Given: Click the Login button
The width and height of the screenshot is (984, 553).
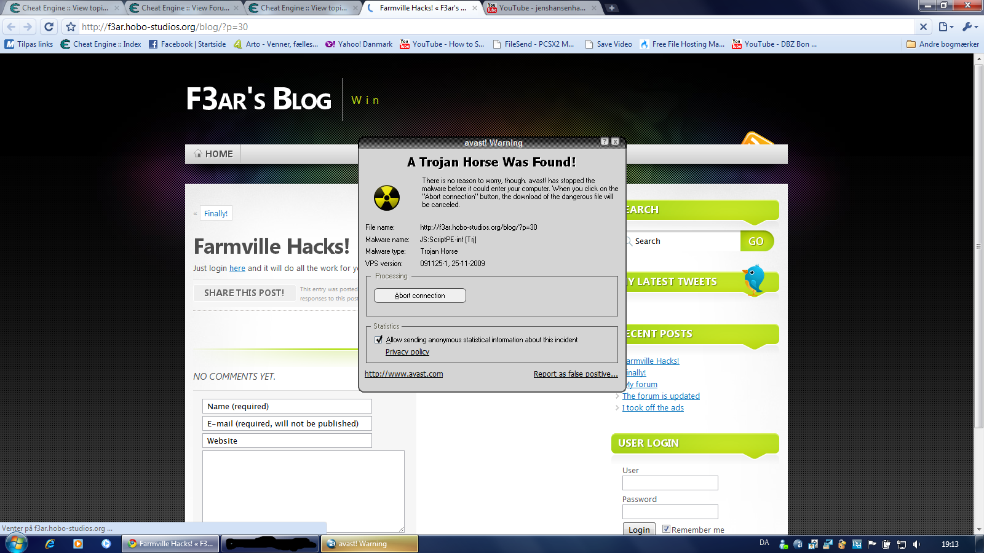Looking at the screenshot, I should click(639, 530).
